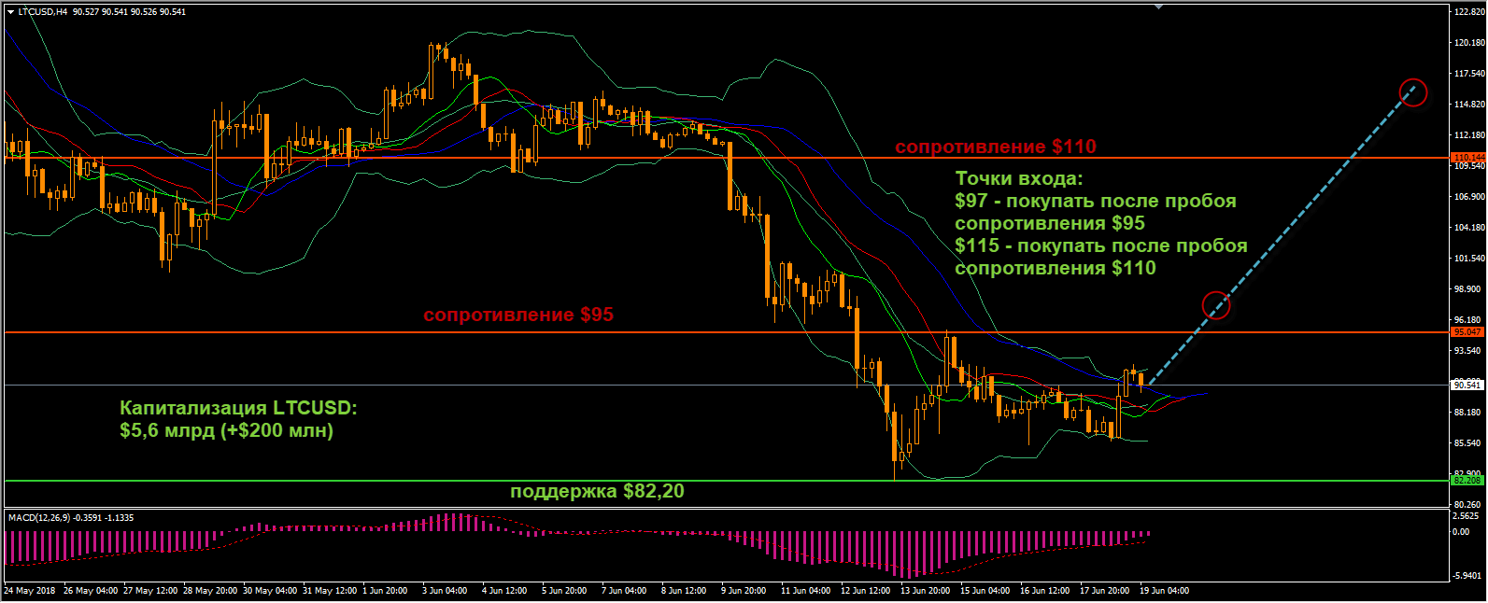The height and width of the screenshot is (603, 1488).
Task: Select red circle at top of dashed arrow
Action: tap(1412, 92)
